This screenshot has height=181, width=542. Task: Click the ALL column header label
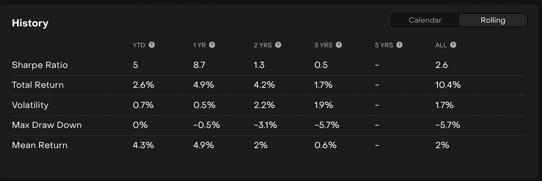[x=441, y=45]
